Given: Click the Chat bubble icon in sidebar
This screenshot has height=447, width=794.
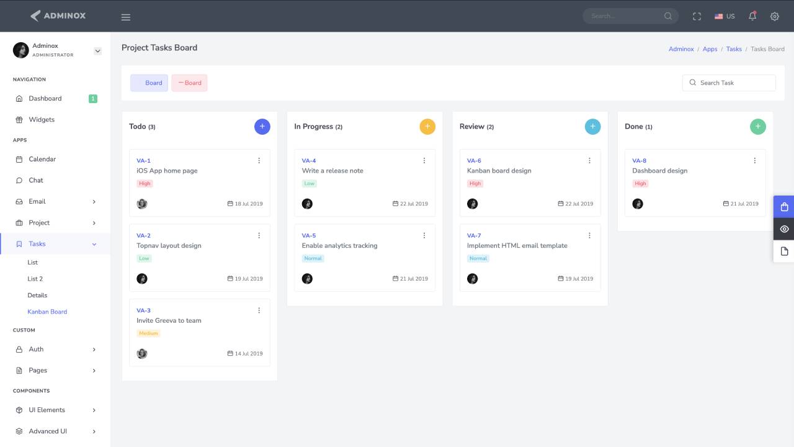Looking at the screenshot, I should [19, 181].
